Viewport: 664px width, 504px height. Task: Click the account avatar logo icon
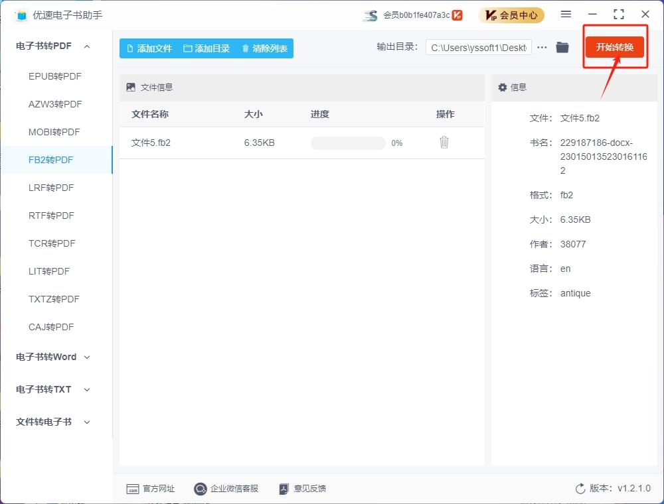[370, 16]
